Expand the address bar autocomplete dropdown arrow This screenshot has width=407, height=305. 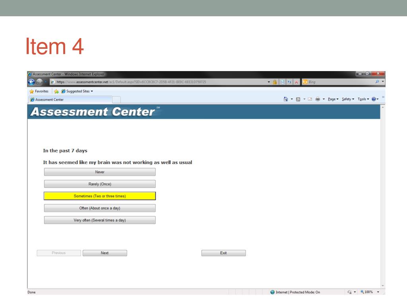pos(269,82)
